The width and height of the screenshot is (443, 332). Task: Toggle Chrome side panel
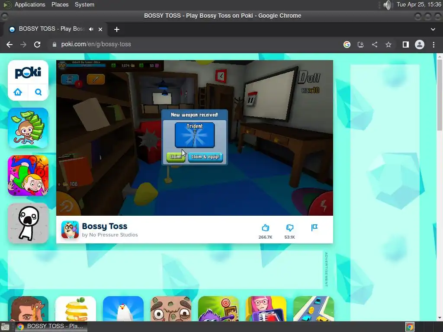click(x=406, y=45)
